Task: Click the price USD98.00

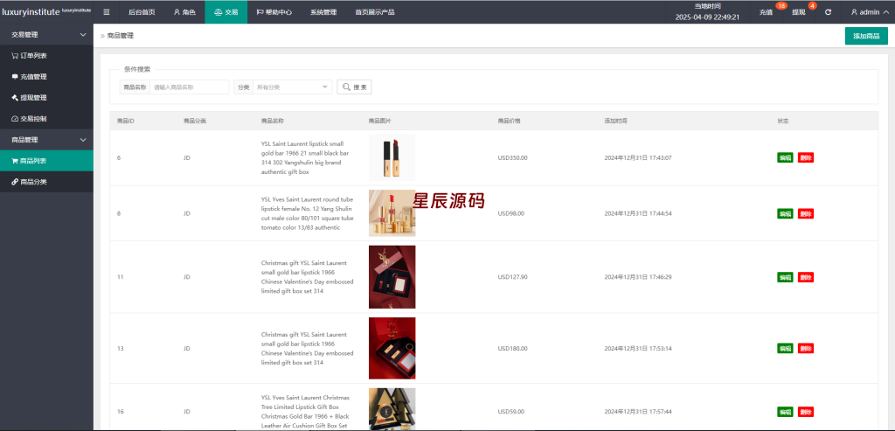Action: 510,213
